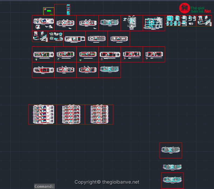The height and width of the screenshot is (189, 214).
Task: Select the middle stacked floor plans sheet
Action: tap(71, 114)
